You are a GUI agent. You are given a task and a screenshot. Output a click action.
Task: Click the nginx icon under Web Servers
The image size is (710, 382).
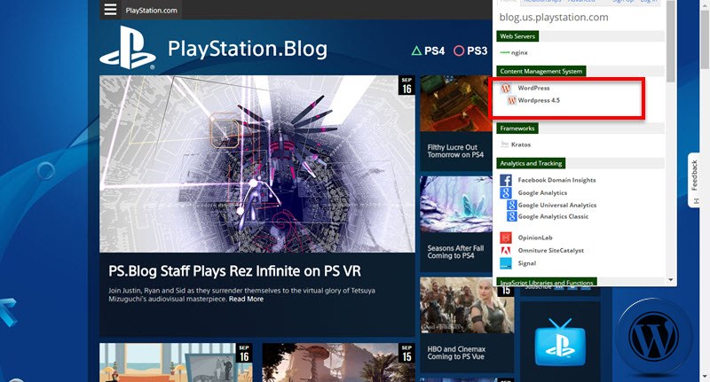coord(504,52)
